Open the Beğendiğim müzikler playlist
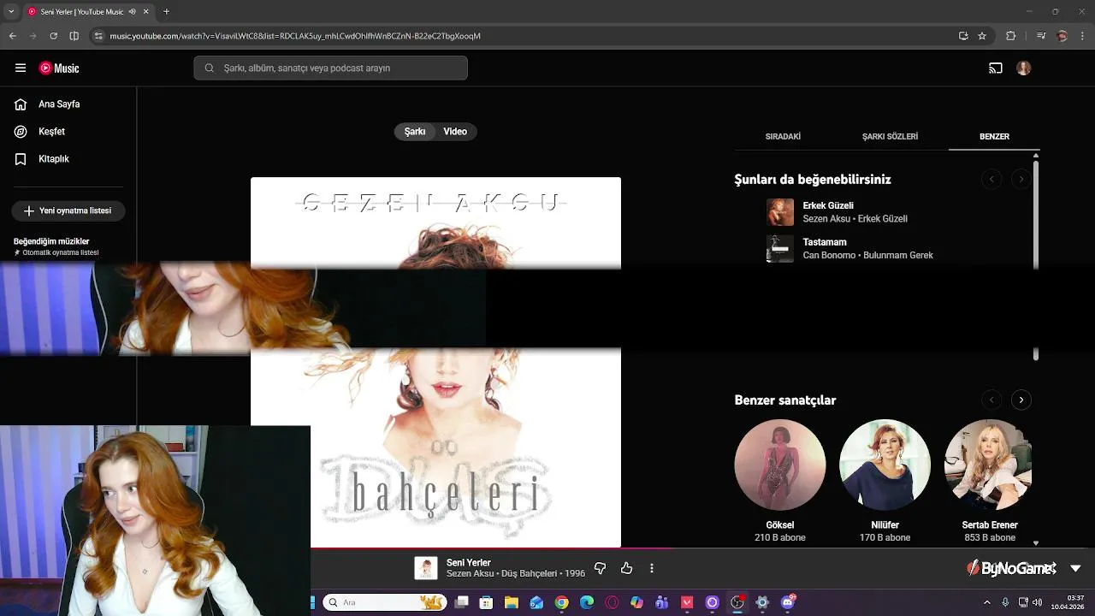The width and height of the screenshot is (1095, 616). point(56,246)
